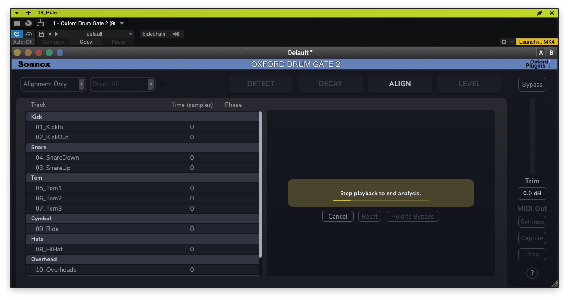Open the Alignment Only mode dropdown

tap(53, 84)
